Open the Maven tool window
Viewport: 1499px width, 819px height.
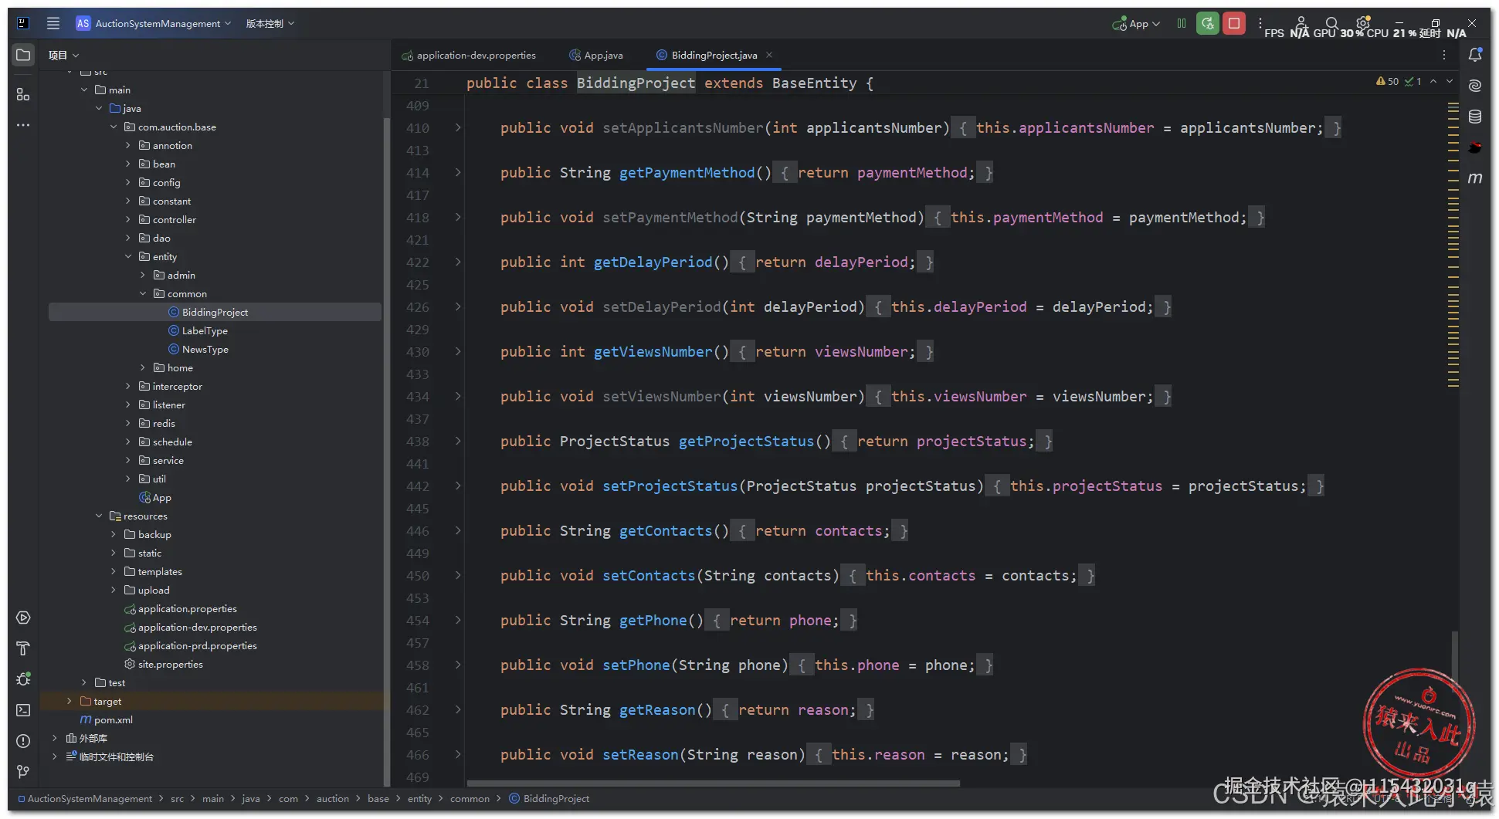click(x=1475, y=178)
